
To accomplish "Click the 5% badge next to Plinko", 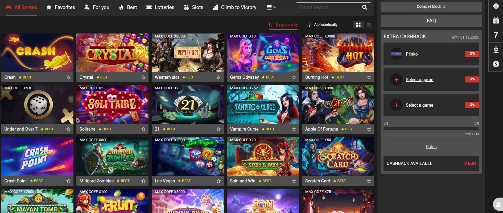I will [472, 54].
